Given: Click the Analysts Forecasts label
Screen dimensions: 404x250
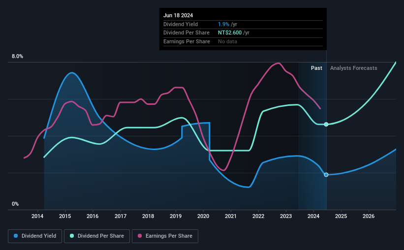Looking at the screenshot, I should tap(353, 68).
